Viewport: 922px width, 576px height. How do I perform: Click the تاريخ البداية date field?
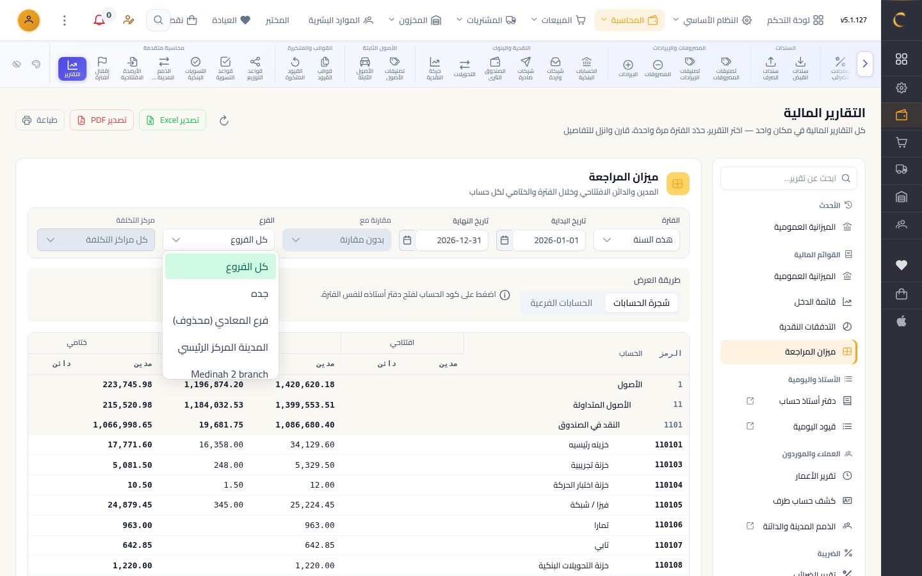click(549, 241)
